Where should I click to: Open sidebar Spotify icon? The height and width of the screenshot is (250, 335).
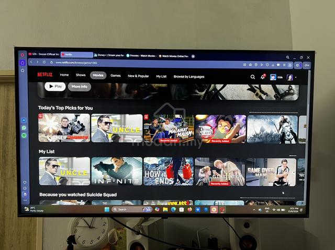(24, 135)
